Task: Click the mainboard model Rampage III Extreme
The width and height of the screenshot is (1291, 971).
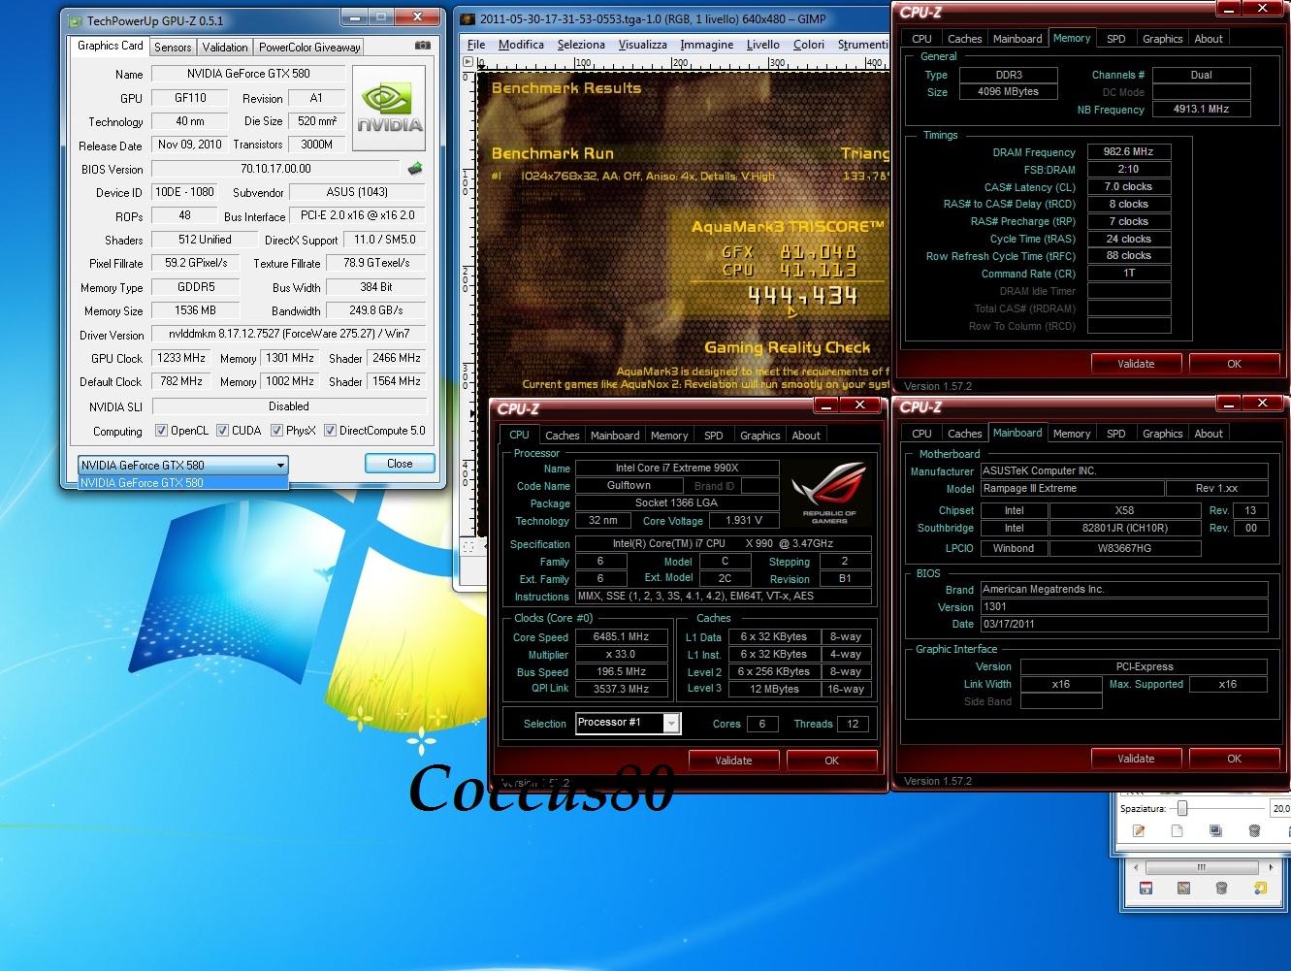Action: point(1072,489)
